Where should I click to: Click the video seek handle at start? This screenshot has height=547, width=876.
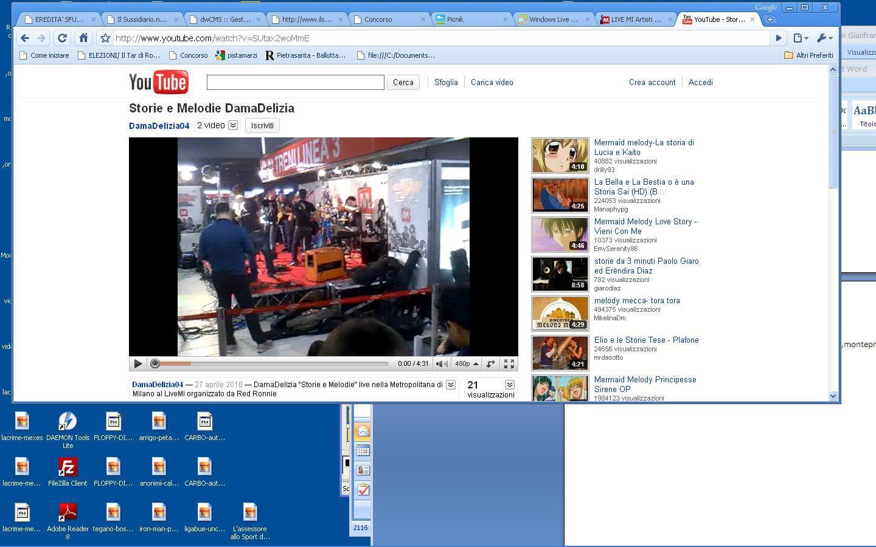coord(155,363)
